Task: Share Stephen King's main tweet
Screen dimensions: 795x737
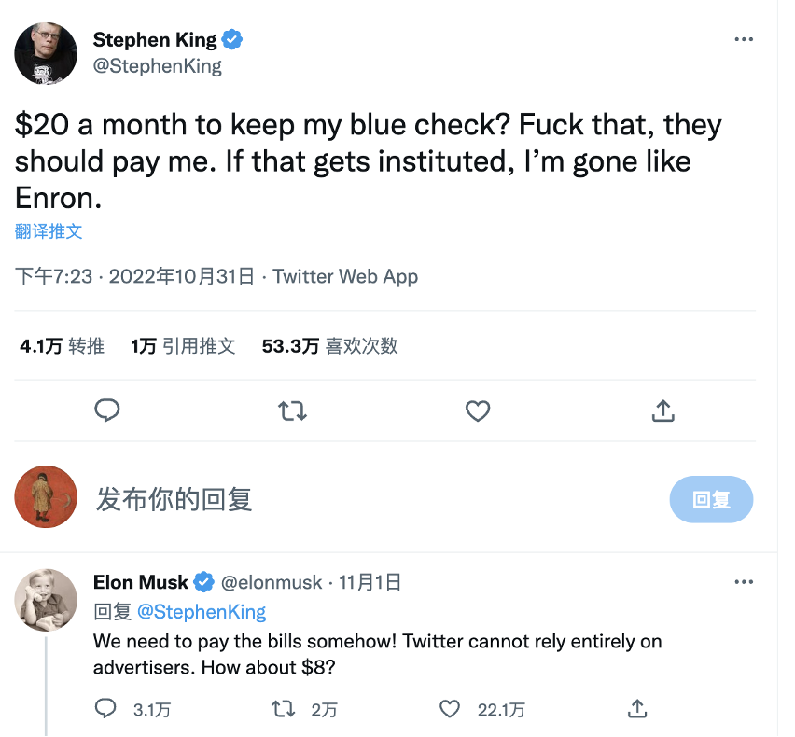Action: point(662,410)
